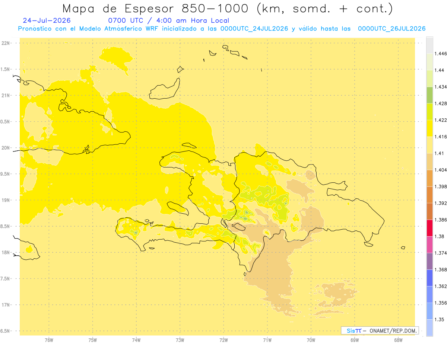
Task: Click the legend value 1.44
Action: coord(440,70)
